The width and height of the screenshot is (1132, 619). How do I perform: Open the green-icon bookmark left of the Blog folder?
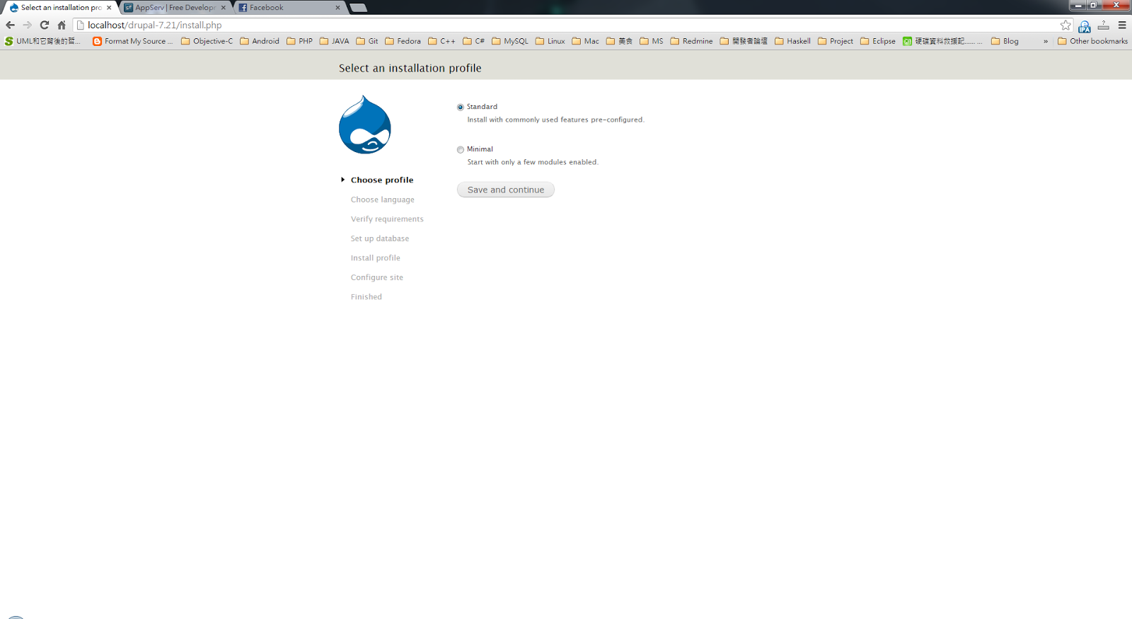(942, 41)
